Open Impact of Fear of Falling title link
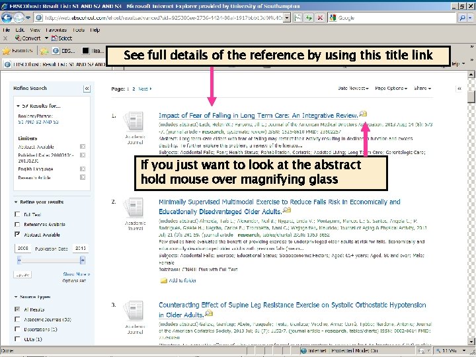The image size is (476, 357). (258, 116)
